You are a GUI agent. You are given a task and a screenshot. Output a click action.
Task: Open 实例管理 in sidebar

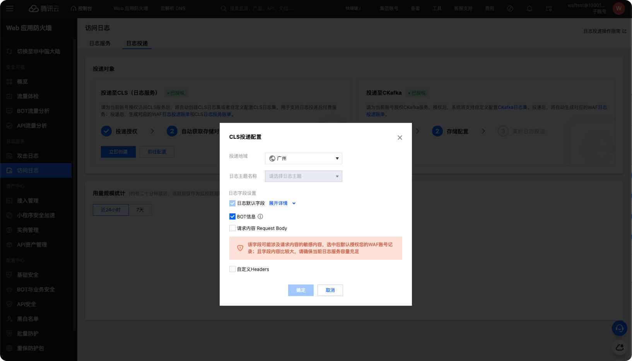coord(36,230)
